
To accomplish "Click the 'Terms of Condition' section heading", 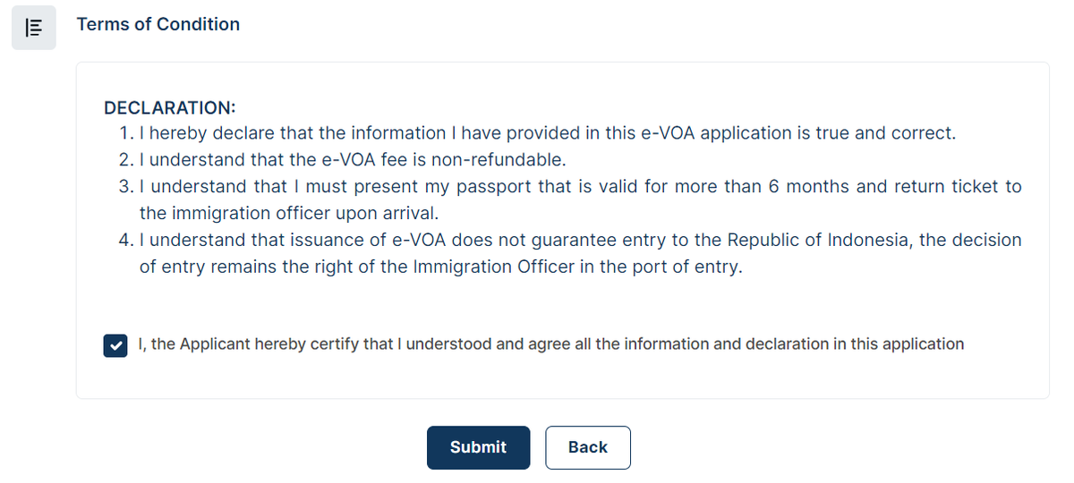I will 158,25.
